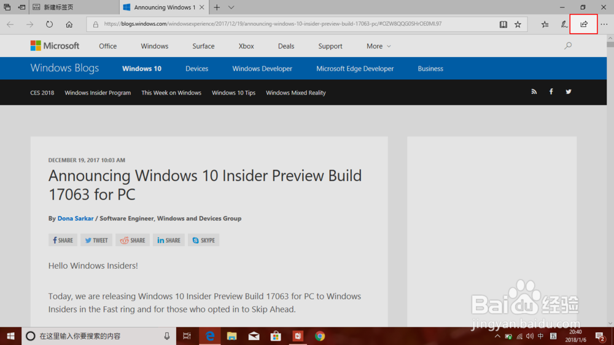Open Support in Microsoft nav
Screen dimensions: 614x345
pyautogui.click(x=330, y=46)
